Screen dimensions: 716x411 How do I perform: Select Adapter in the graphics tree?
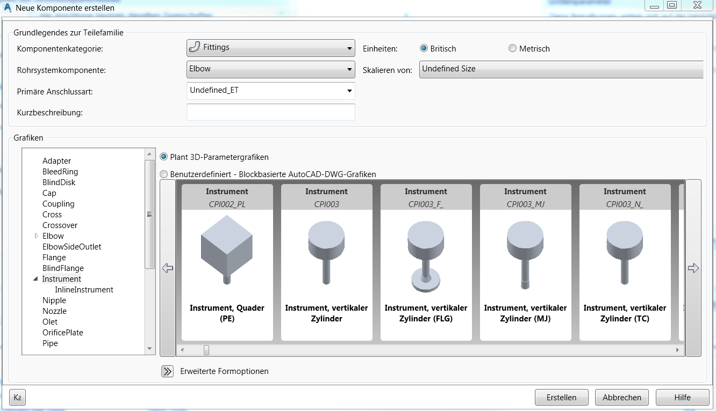[x=56, y=161]
